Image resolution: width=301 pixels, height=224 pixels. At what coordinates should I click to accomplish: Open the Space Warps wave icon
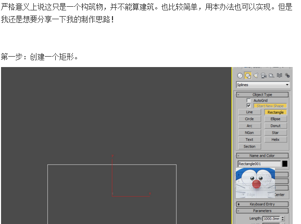pos(279,75)
